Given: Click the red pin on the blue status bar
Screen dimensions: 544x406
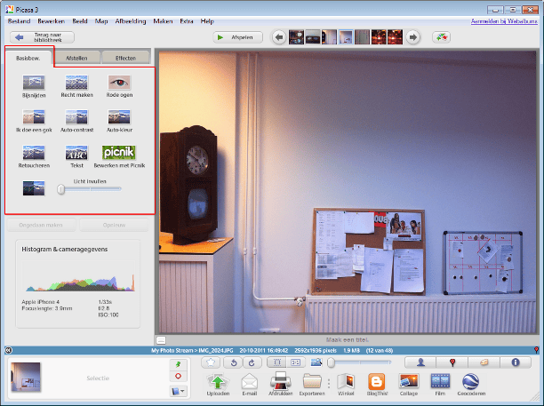Looking at the screenshot, I should pyautogui.click(x=536, y=350).
